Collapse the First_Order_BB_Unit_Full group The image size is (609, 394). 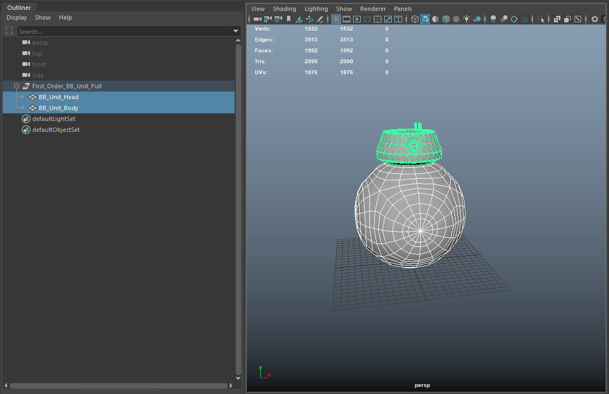tap(16, 86)
